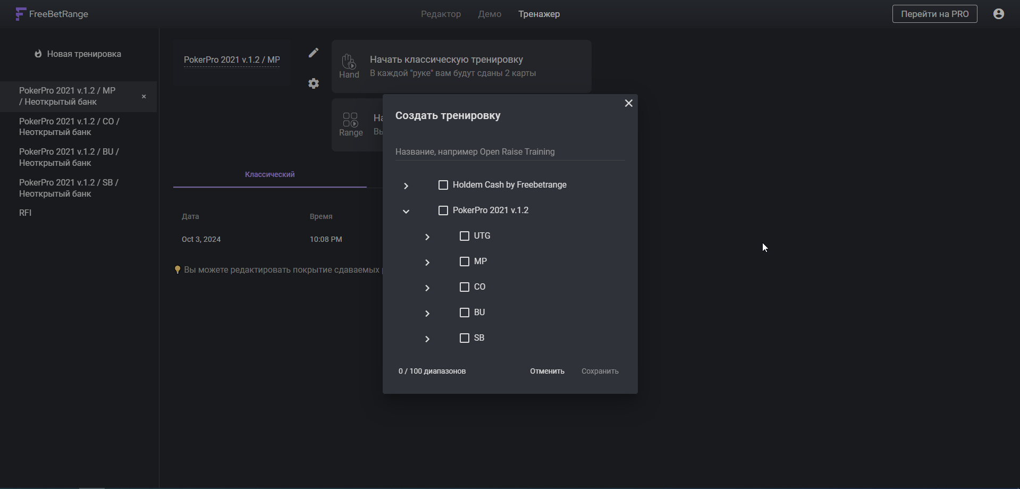
Task: Click Начать классическую тренировку card
Action: (461, 66)
